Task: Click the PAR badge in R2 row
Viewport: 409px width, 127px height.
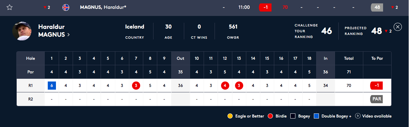Action: (376, 99)
